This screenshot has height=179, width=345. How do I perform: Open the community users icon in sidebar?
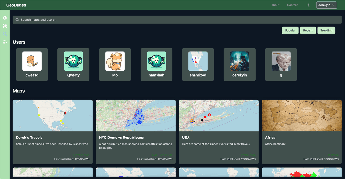coord(5,42)
